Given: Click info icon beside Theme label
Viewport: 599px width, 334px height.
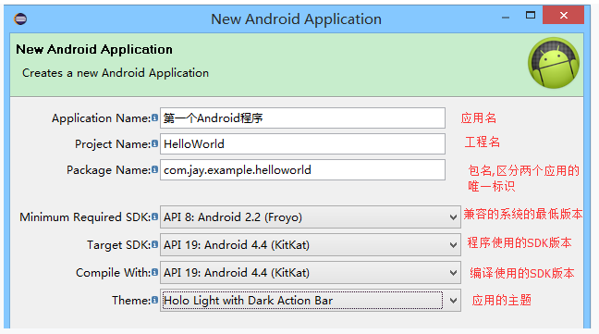Looking at the screenshot, I should pyautogui.click(x=154, y=300).
